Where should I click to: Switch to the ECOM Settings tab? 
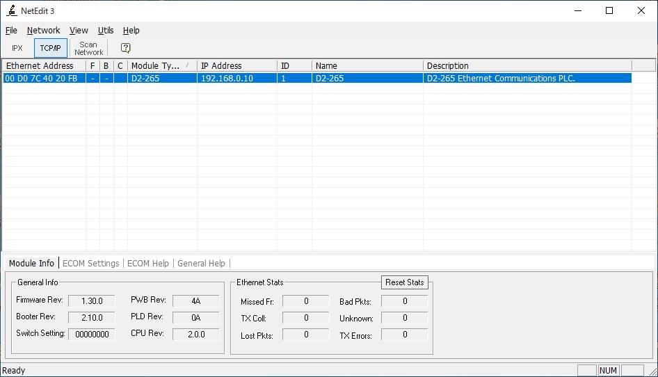pyautogui.click(x=90, y=263)
